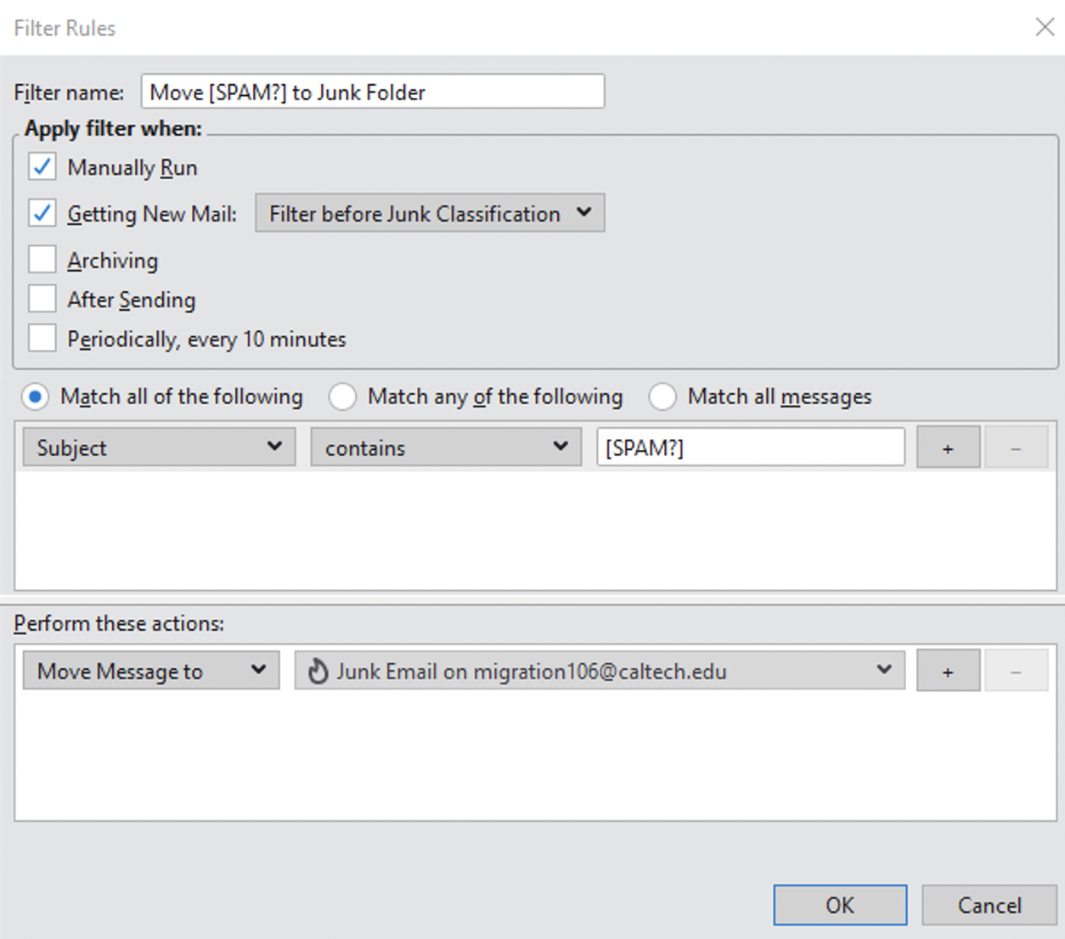Disable the Getting New Mail checkbox

[x=42, y=213]
